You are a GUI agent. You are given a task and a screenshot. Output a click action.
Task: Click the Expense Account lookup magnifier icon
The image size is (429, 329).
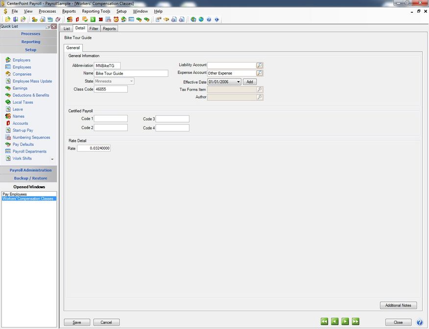(260, 73)
